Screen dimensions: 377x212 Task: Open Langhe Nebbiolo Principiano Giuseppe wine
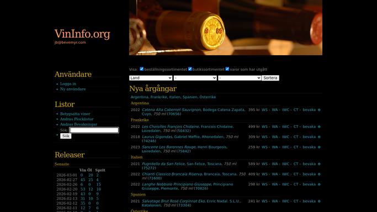click(x=177, y=184)
